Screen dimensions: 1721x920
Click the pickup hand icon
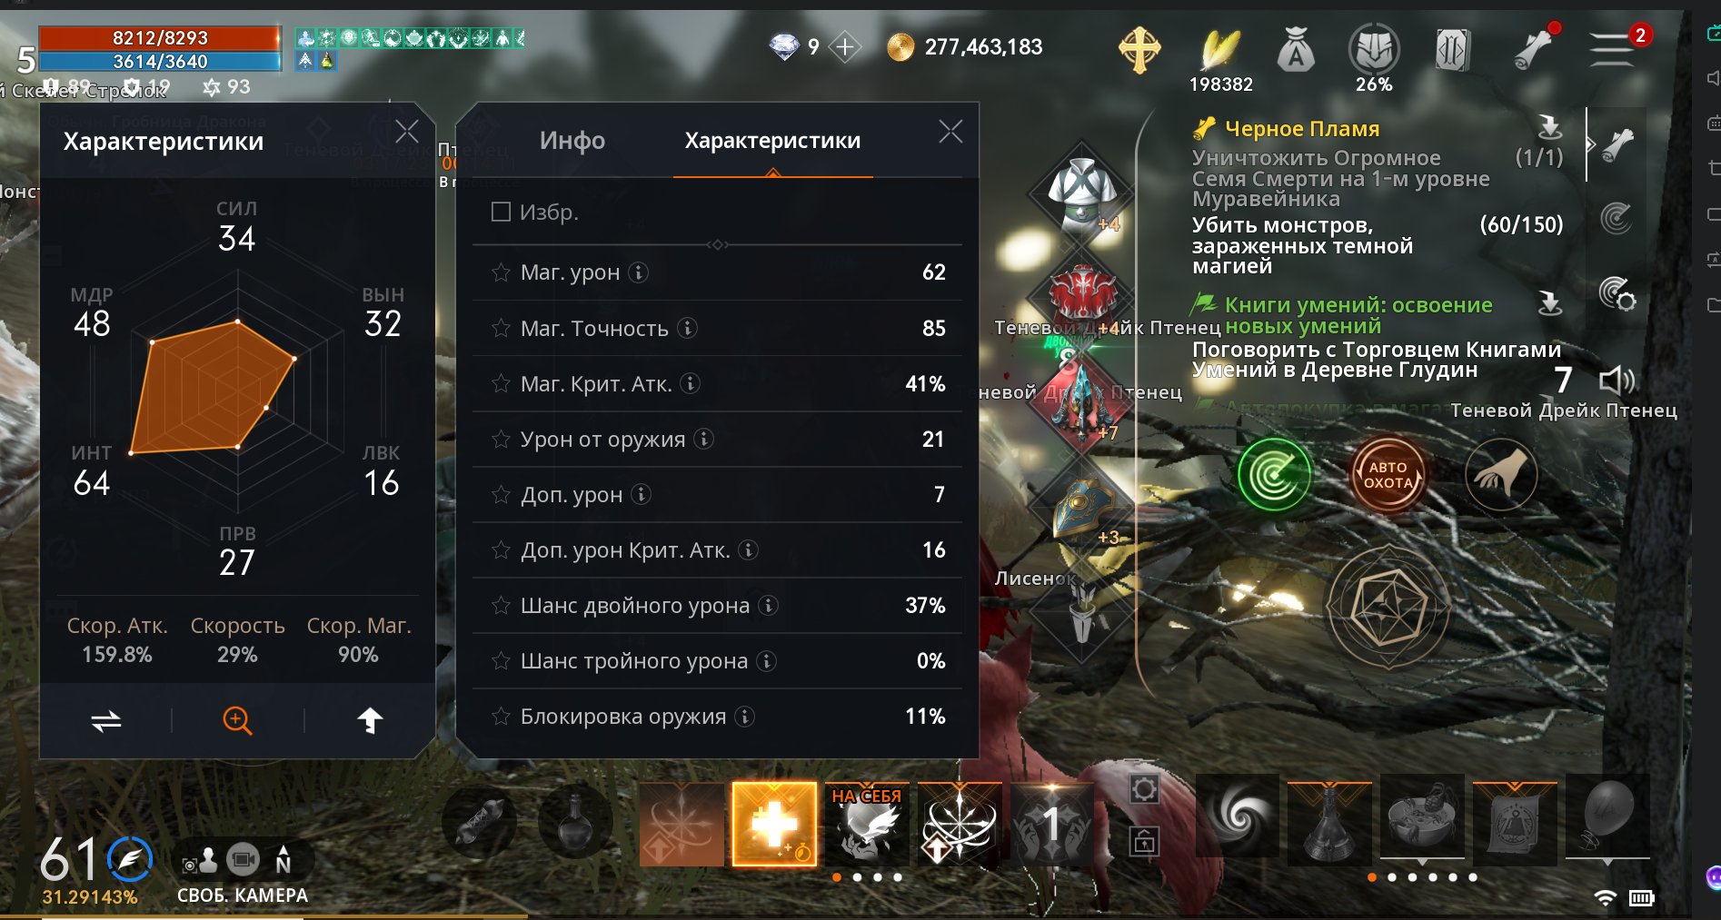pos(1501,474)
